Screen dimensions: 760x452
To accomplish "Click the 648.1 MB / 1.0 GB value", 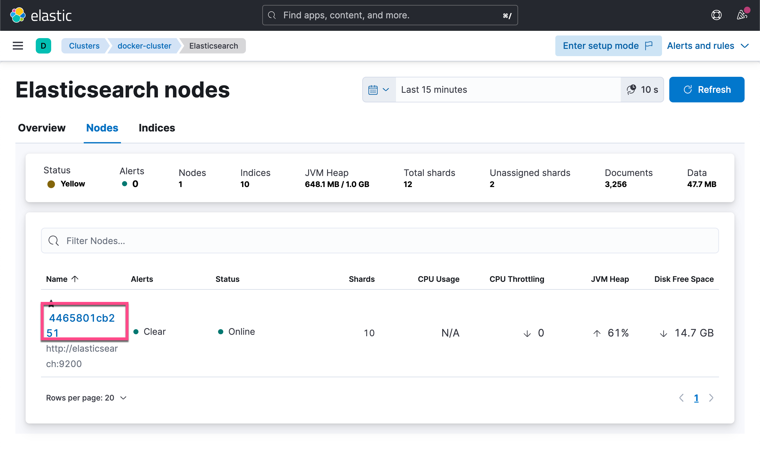I will (x=337, y=184).
